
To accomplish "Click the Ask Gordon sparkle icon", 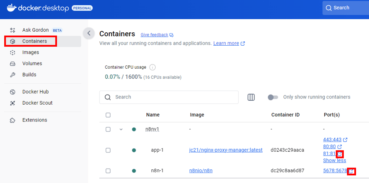I will pos(13,30).
